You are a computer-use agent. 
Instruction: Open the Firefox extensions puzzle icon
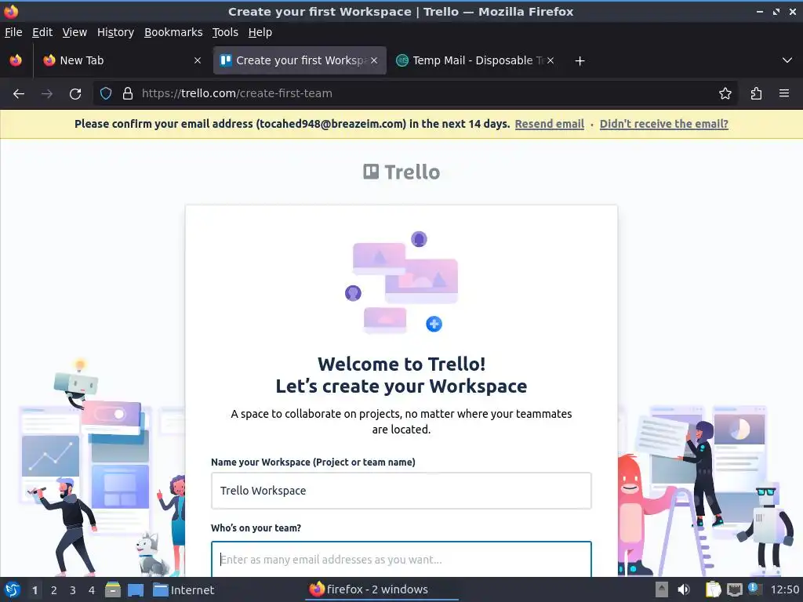(756, 93)
